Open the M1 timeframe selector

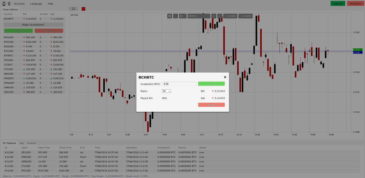(182, 16)
